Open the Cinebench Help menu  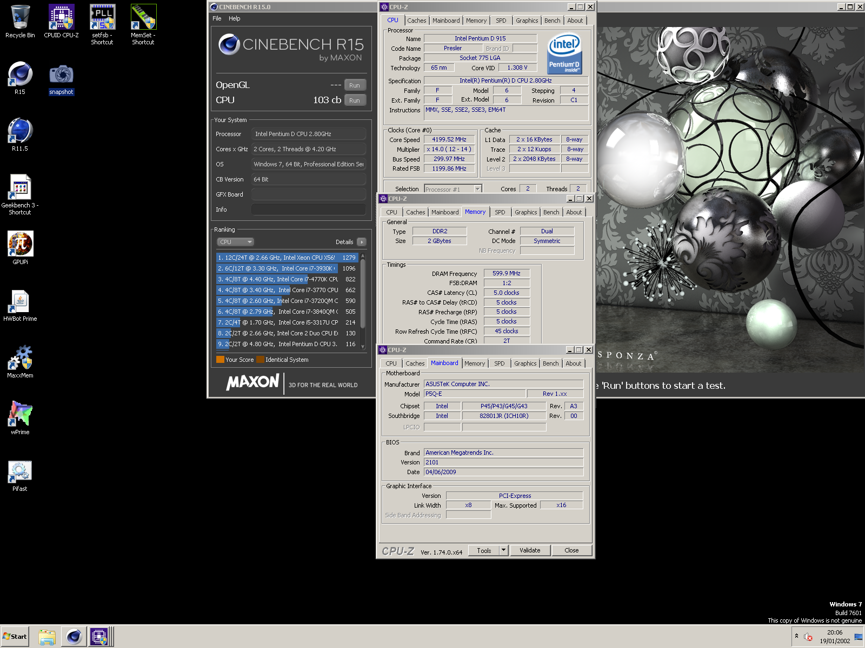[x=234, y=18]
